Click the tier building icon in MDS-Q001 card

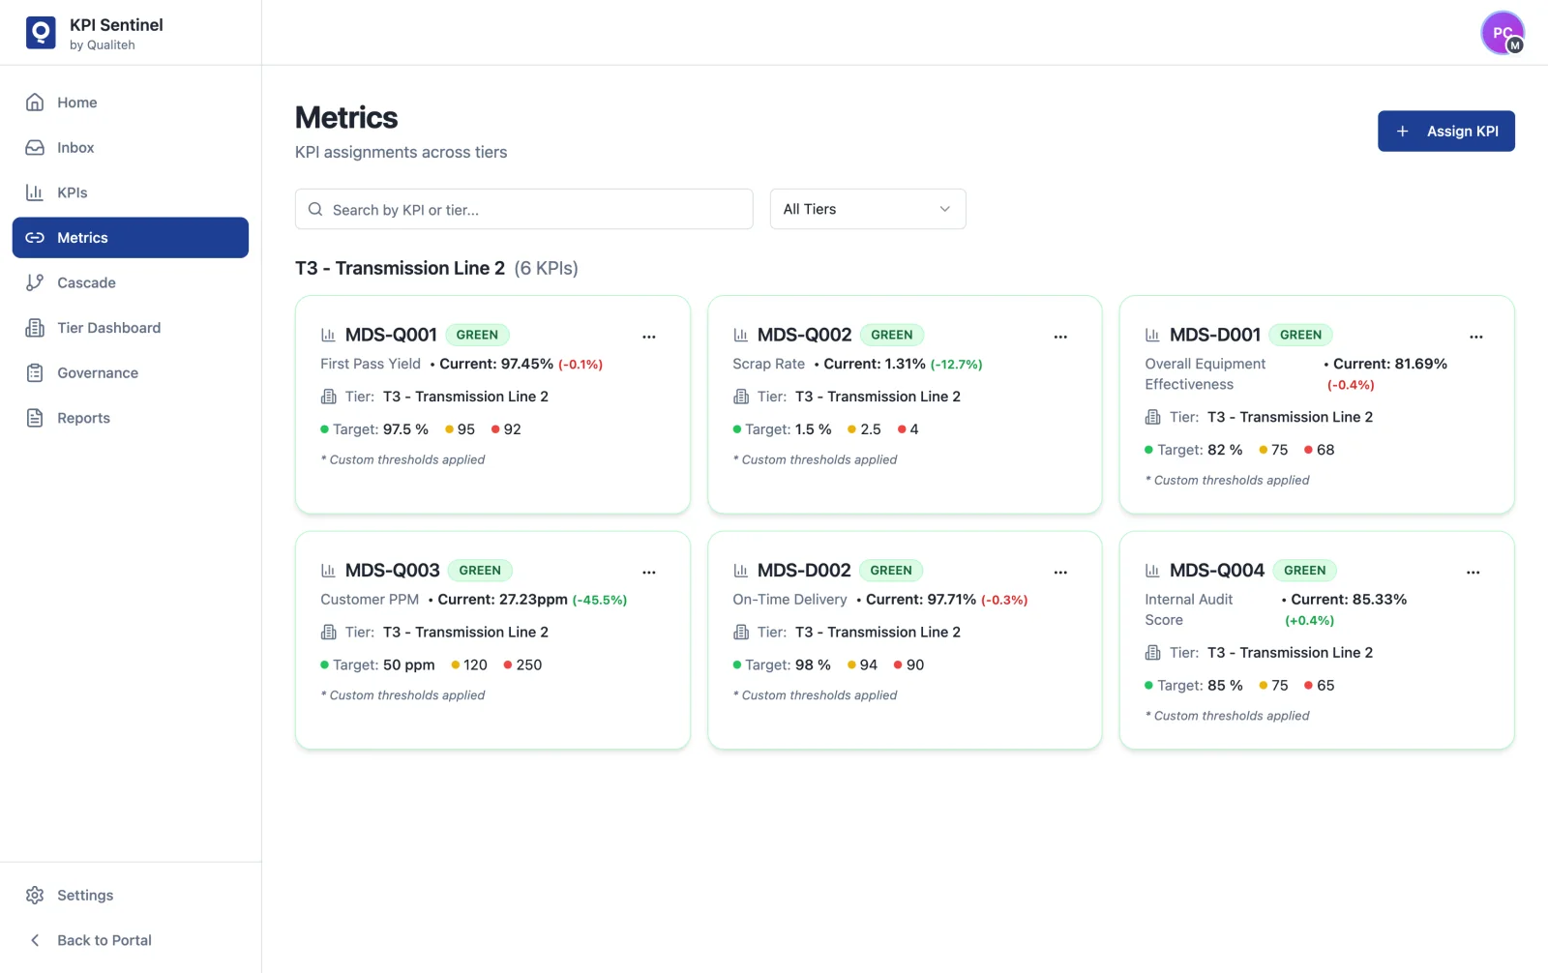[328, 397]
